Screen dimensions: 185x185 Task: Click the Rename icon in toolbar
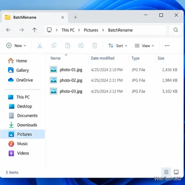tap(81, 45)
